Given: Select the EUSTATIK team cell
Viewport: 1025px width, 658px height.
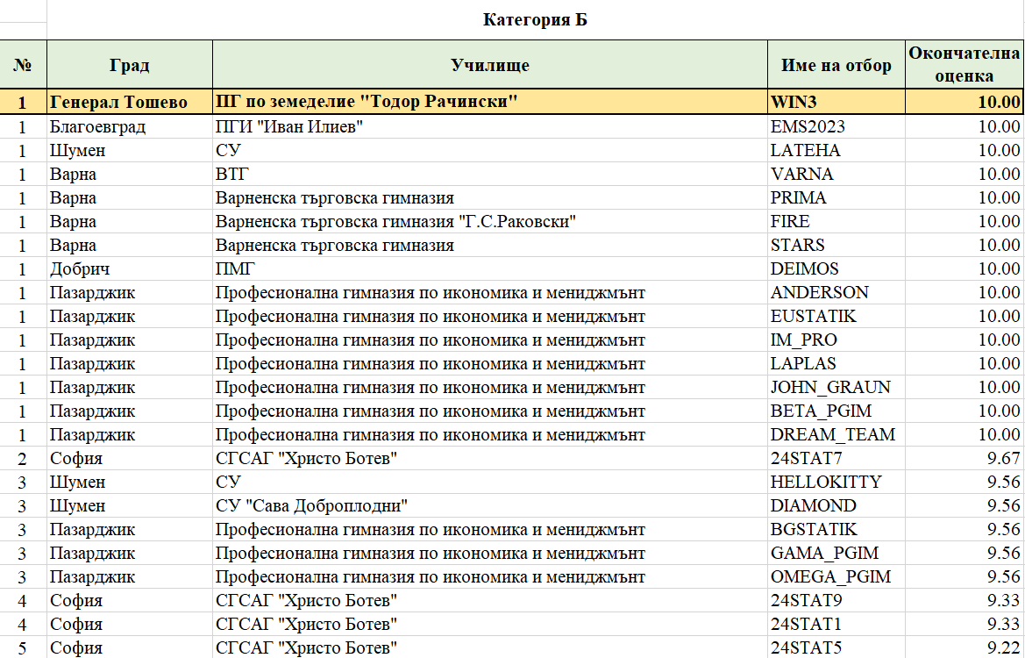Looking at the screenshot, I should (x=836, y=316).
